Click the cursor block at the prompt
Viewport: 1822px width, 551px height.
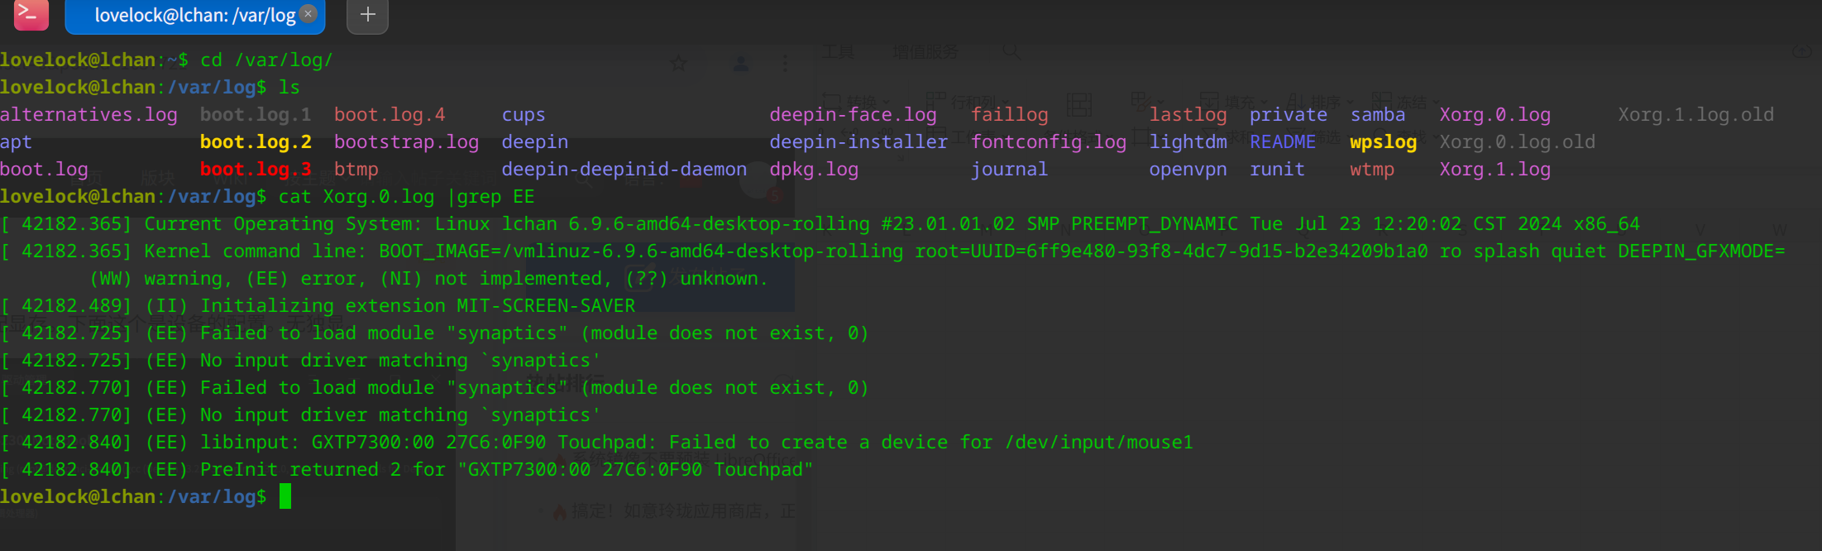click(285, 496)
